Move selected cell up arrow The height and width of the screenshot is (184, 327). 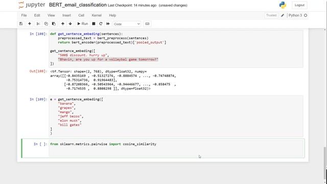(x=62, y=24)
